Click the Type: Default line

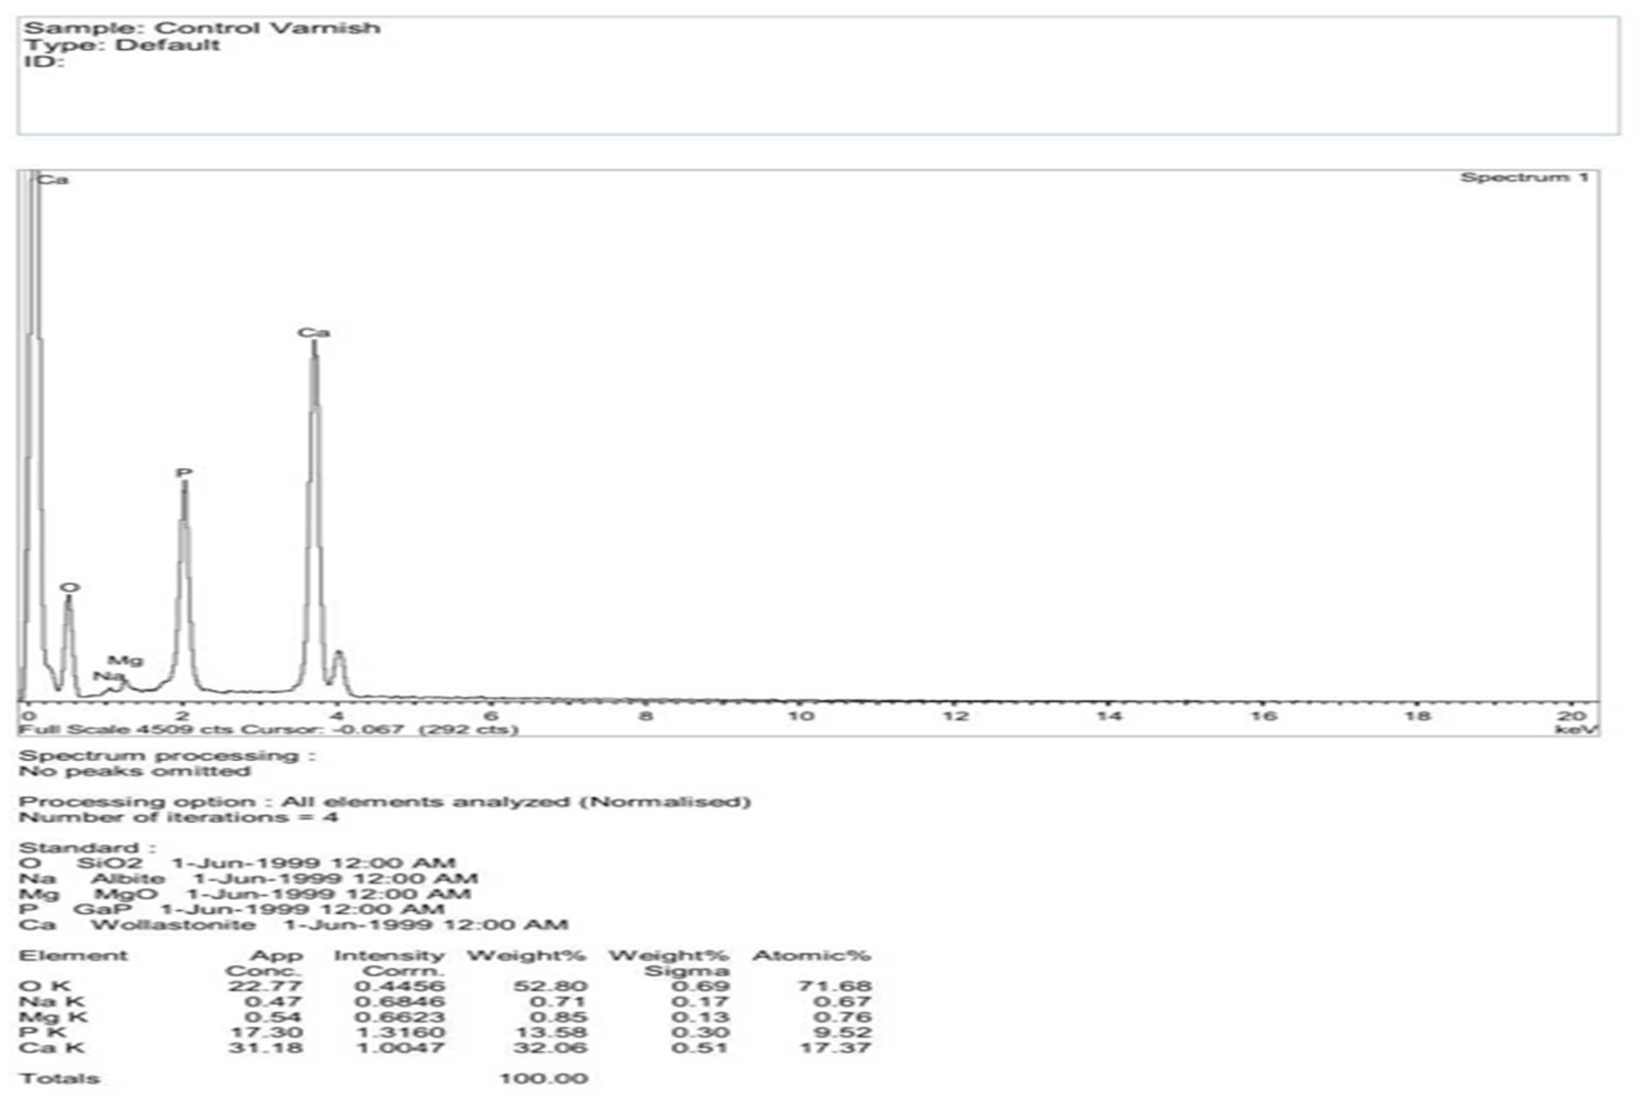point(122,45)
